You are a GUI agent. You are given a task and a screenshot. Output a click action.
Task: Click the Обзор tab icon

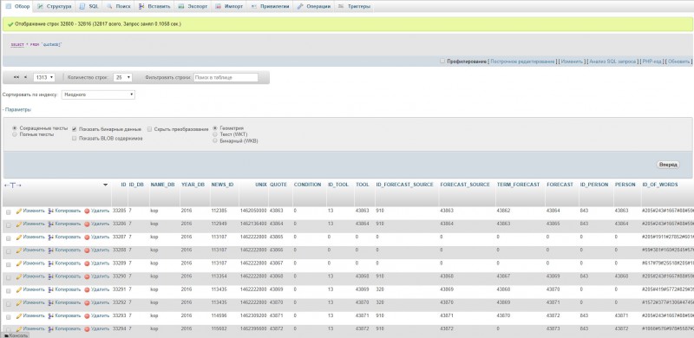tap(9, 6)
